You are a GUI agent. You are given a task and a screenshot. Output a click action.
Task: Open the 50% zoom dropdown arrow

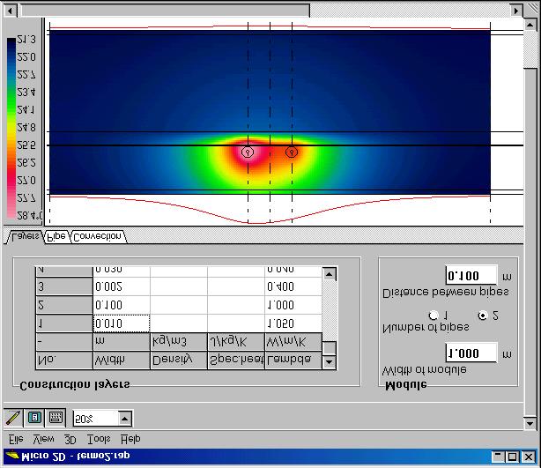125,419
